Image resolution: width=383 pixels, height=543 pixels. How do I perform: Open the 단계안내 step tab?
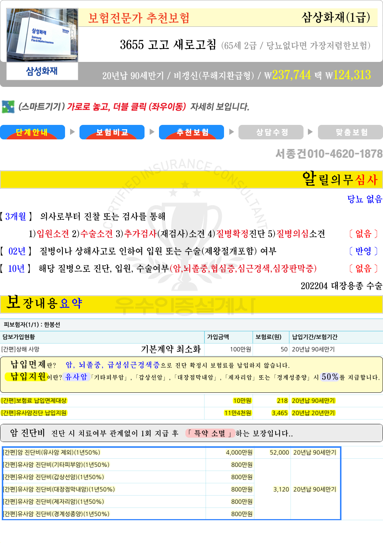pos(33,132)
